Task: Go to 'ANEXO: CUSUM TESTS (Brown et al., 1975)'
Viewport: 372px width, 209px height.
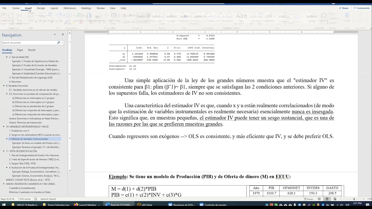Action: point(28,180)
